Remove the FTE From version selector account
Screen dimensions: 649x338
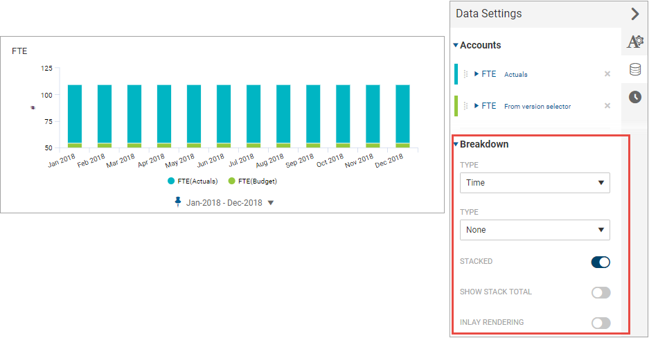[x=607, y=106]
